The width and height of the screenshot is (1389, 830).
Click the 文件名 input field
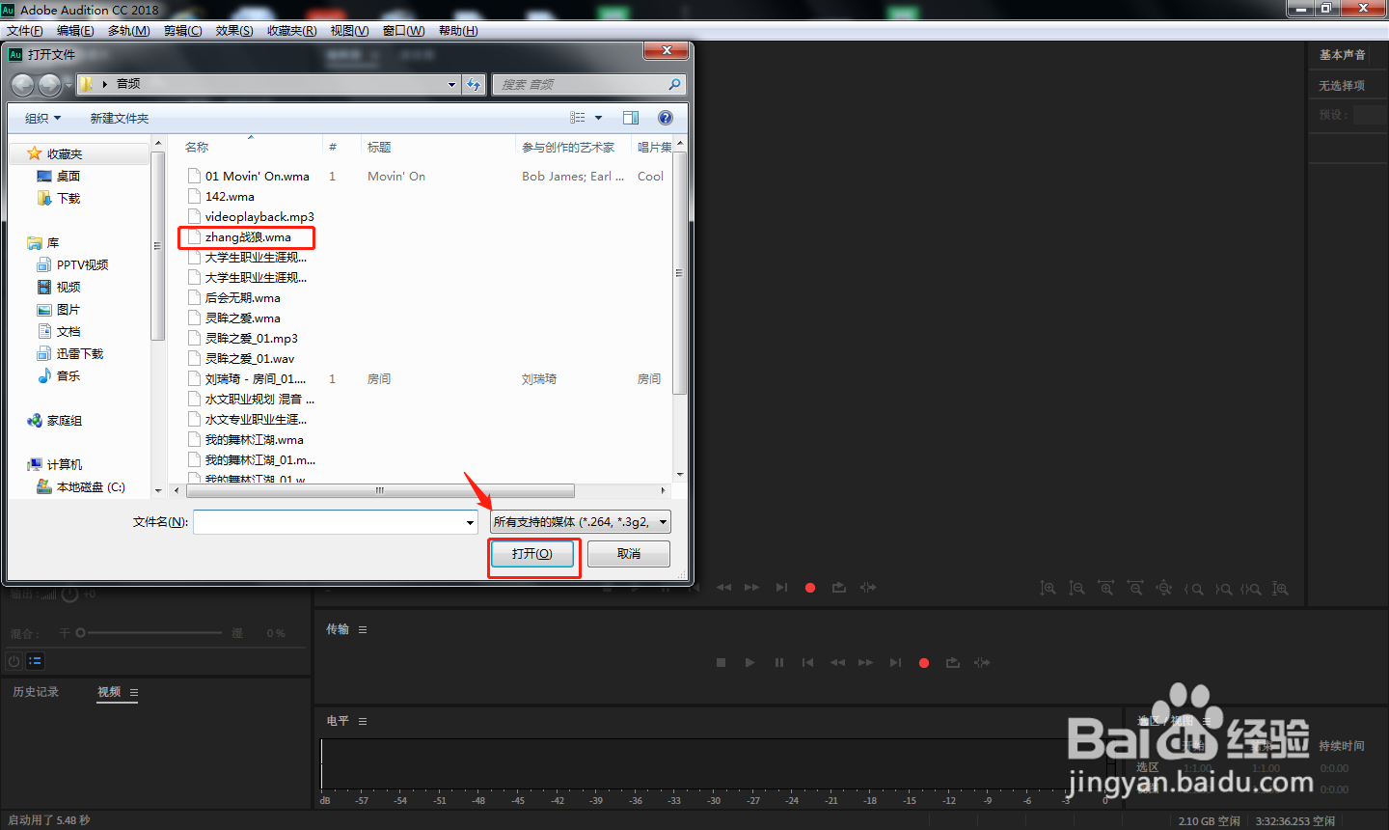329,522
